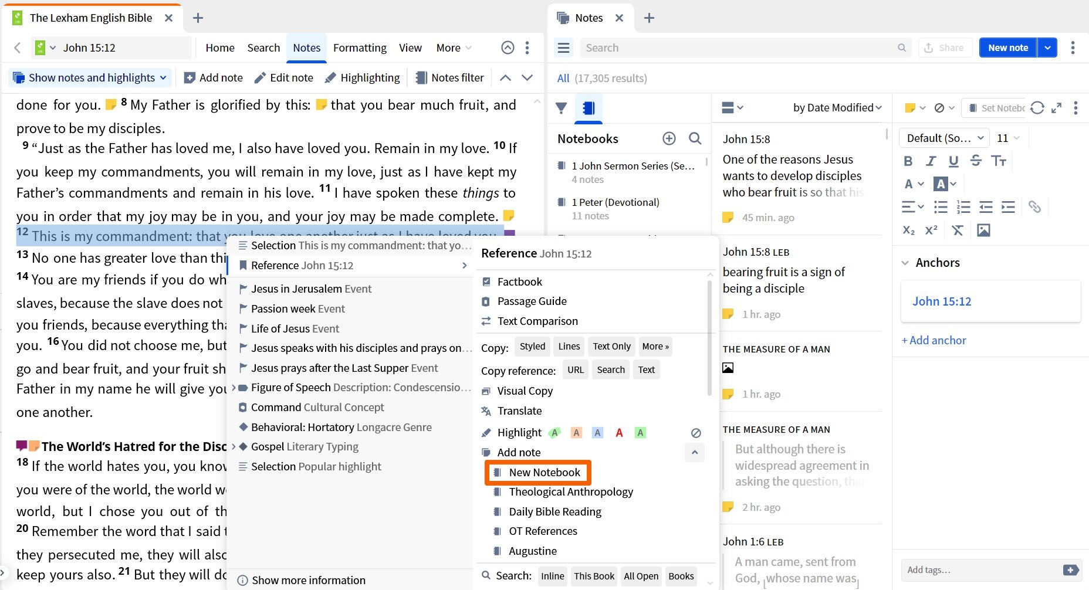
Task: Go to next note with down arrow
Action: pyautogui.click(x=527, y=77)
